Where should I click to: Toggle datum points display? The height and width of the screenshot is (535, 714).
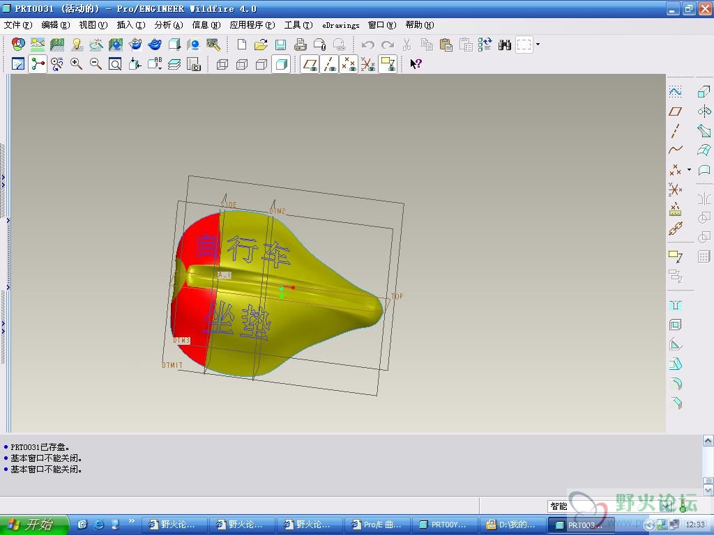click(349, 64)
